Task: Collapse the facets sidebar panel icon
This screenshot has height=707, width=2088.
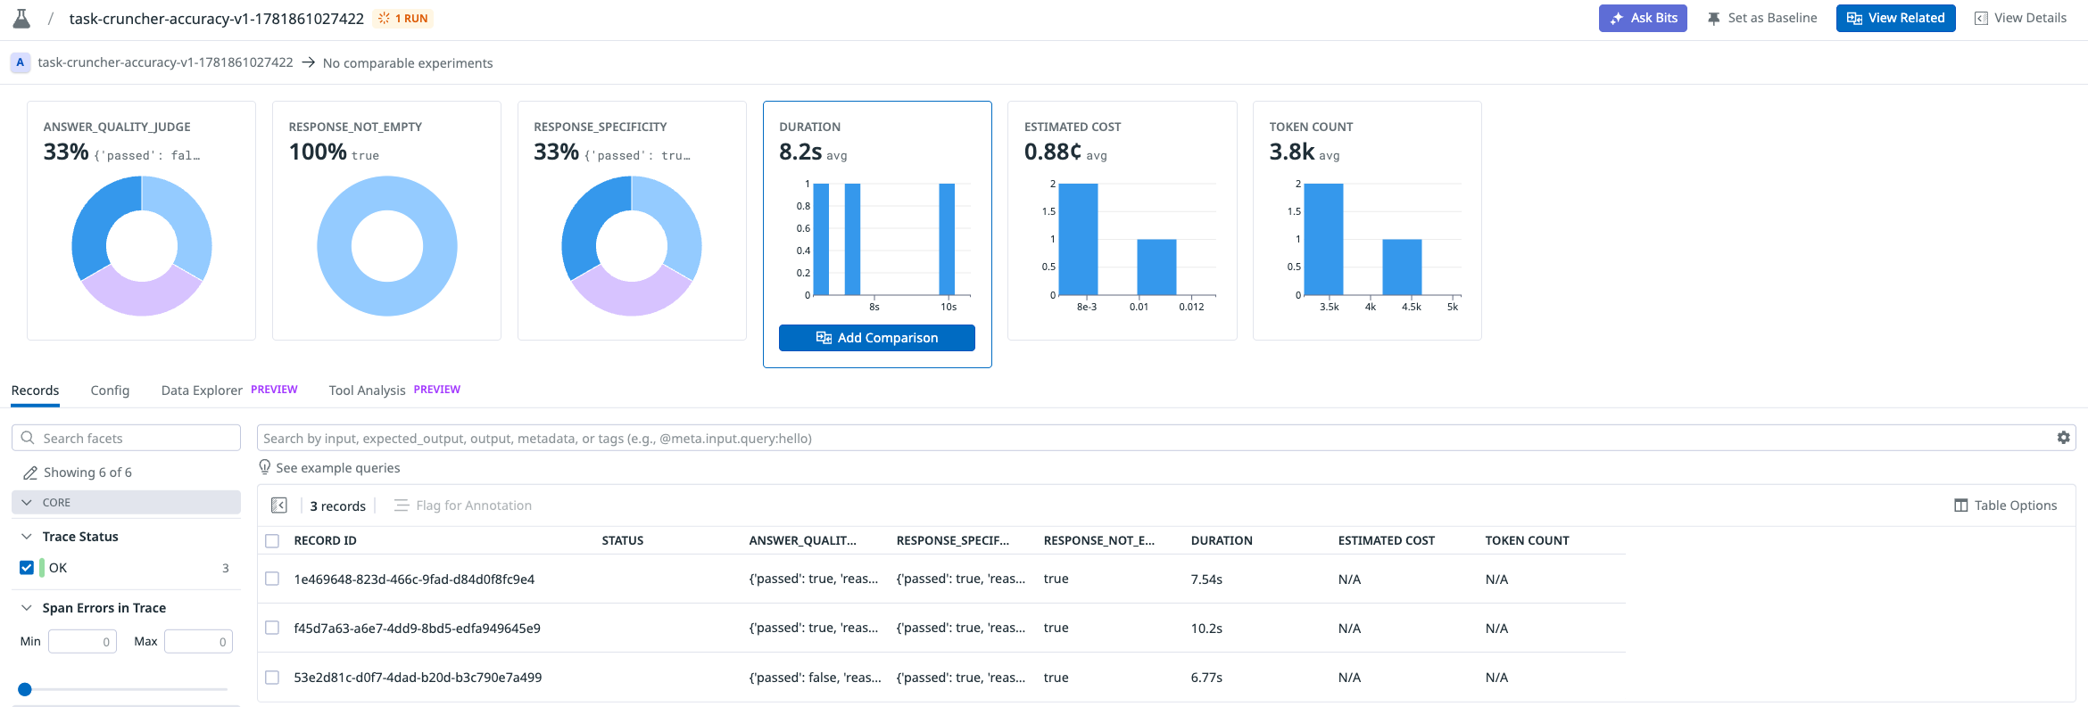Action: tap(279, 506)
